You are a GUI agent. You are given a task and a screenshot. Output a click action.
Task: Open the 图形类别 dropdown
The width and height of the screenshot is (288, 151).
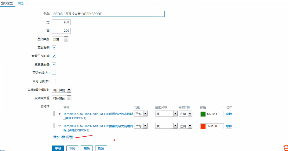coord(60,39)
